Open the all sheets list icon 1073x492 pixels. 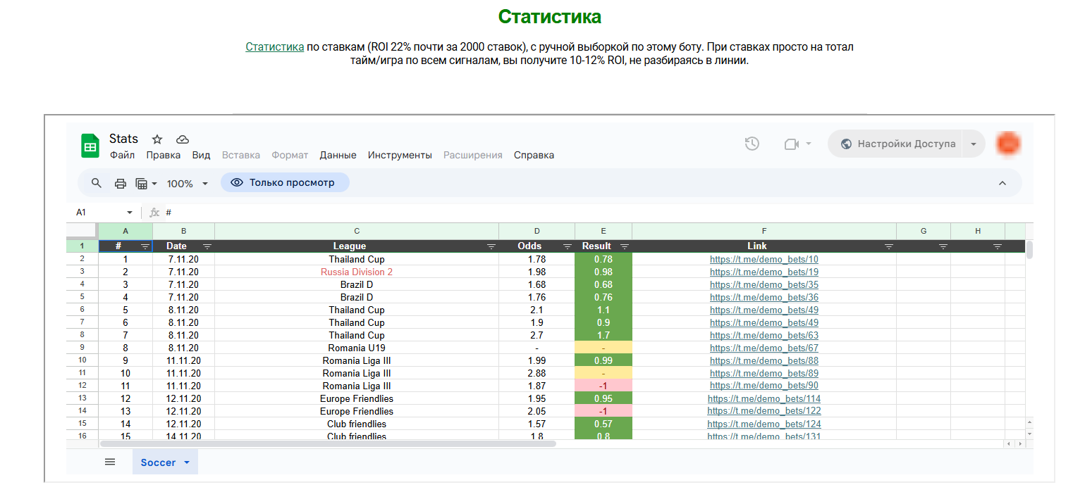click(x=110, y=462)
